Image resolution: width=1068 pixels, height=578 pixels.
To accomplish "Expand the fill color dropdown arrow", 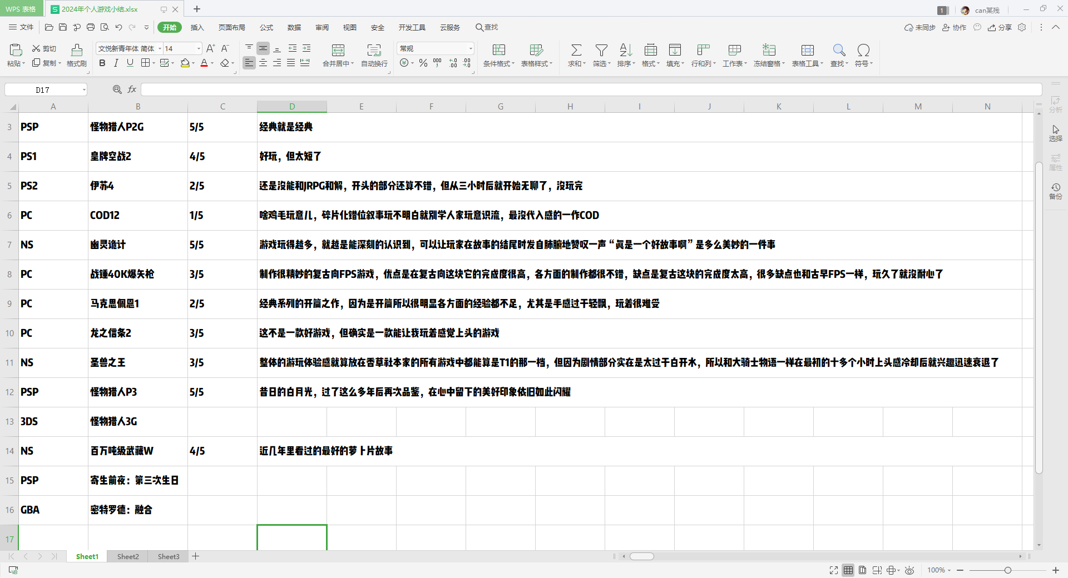I will point(193,63).
